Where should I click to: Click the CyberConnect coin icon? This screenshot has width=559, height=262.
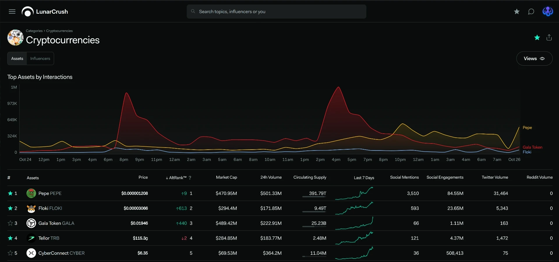click(31, 253)
